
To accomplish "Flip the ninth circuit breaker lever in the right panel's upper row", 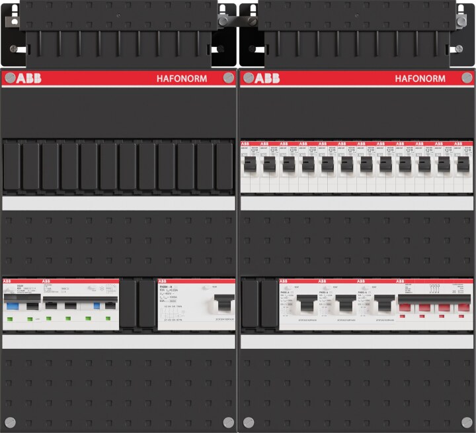I will tap(405, 164).
